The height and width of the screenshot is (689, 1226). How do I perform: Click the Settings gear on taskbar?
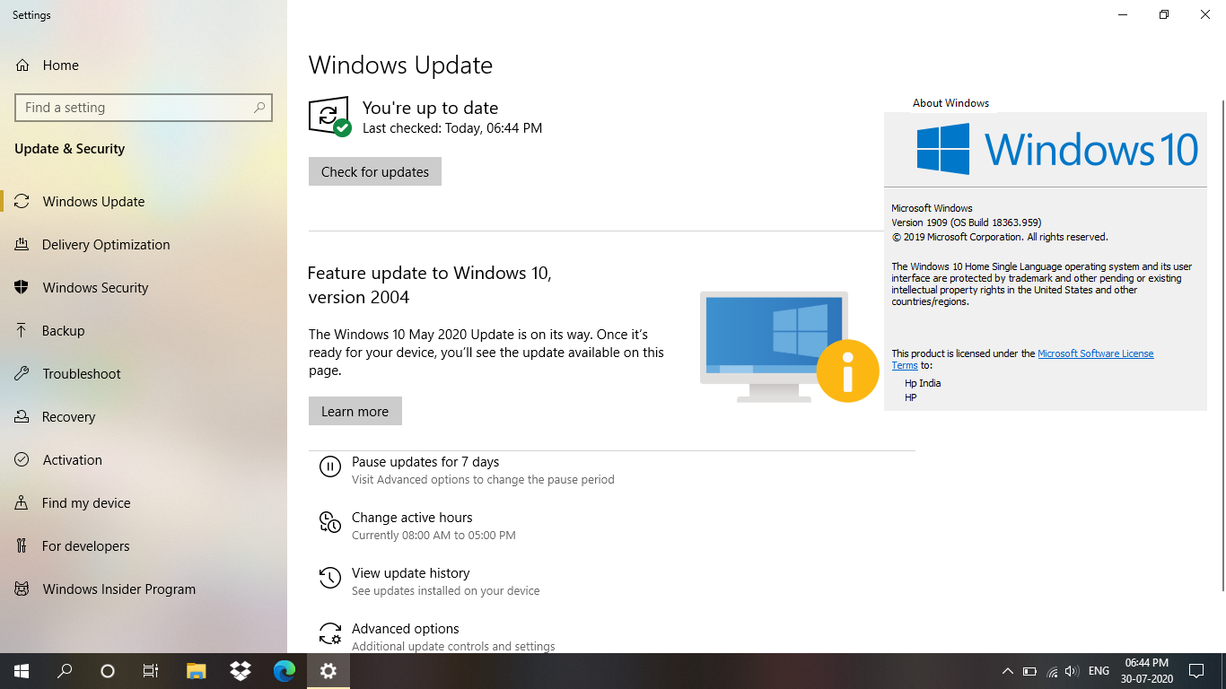[x=328, y=671]
